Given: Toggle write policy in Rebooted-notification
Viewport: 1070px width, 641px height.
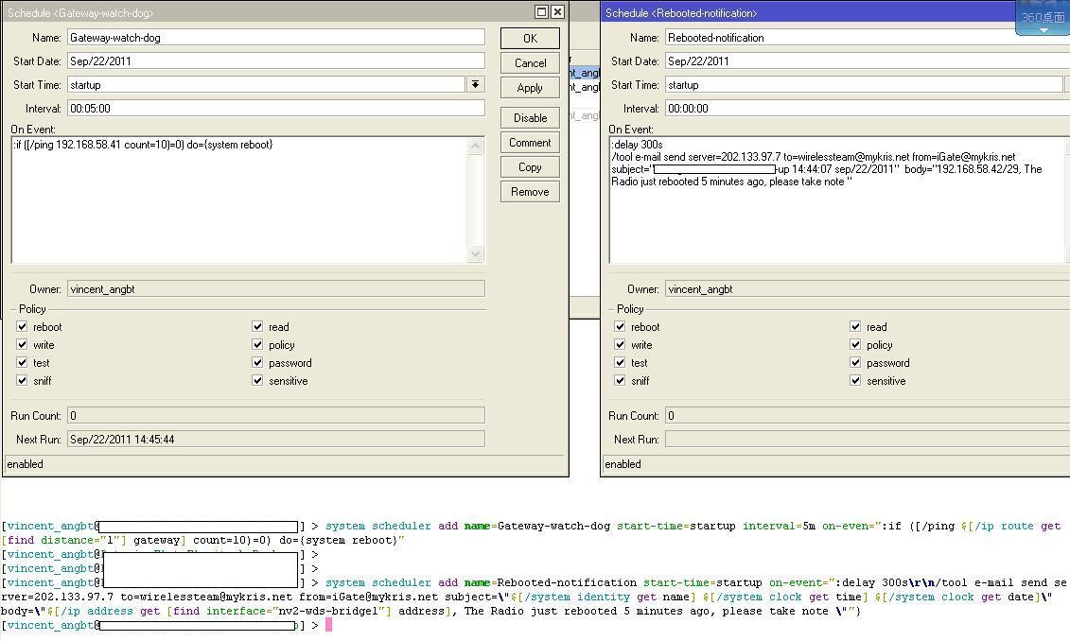Looking at the screenshot, I should tap(620, 344).
